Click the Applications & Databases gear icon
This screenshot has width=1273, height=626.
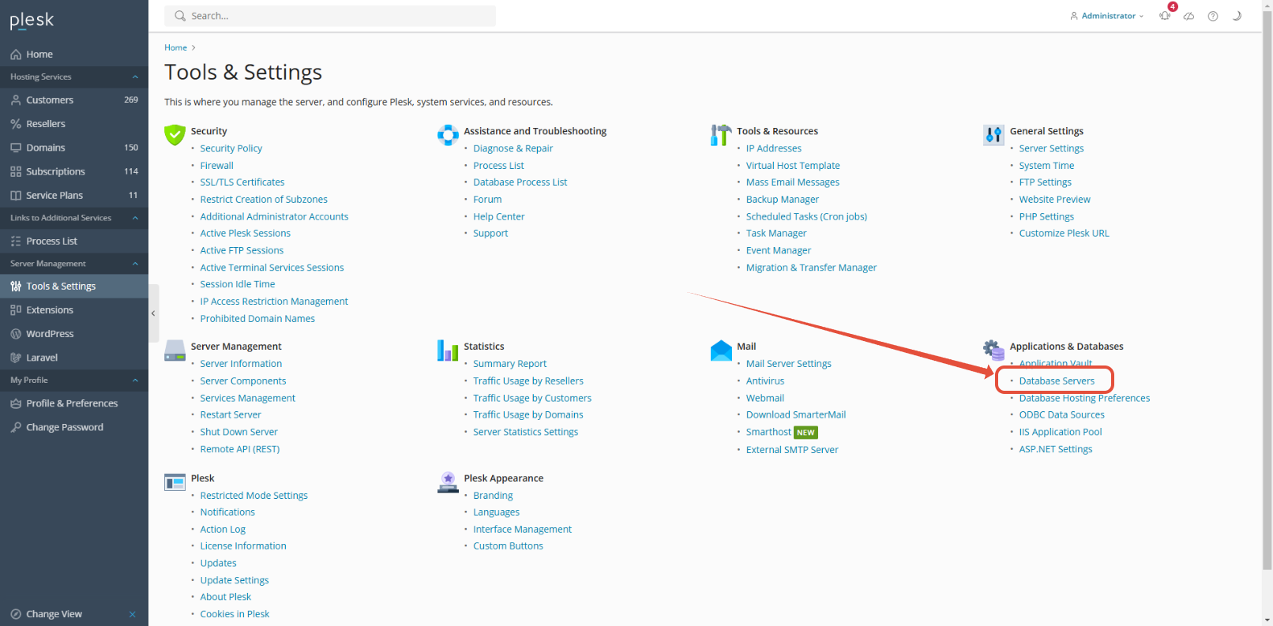[993, 350]
